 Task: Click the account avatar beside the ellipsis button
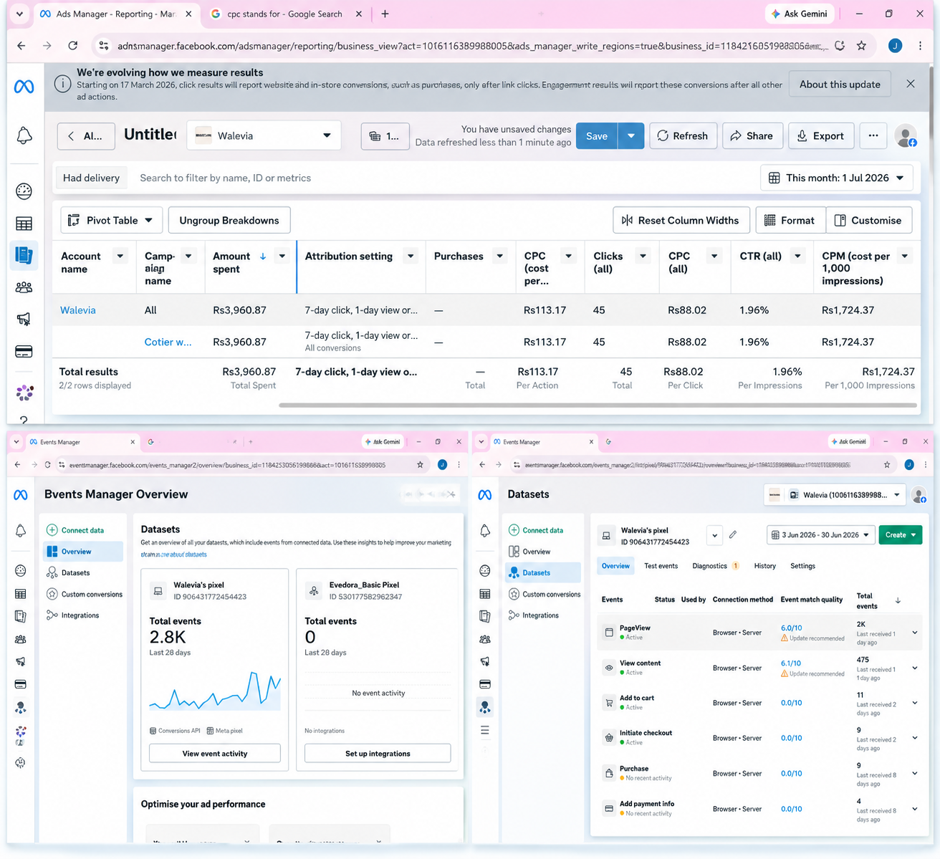[x=906, y=135]
